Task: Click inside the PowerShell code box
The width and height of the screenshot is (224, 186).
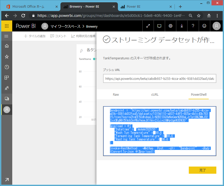Action: pyautogui.click(x=159, y=131)
